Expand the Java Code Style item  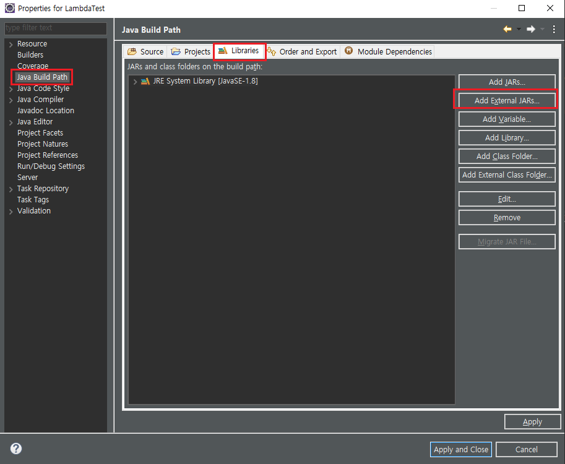pyautogui.click(x=11, y=89)
